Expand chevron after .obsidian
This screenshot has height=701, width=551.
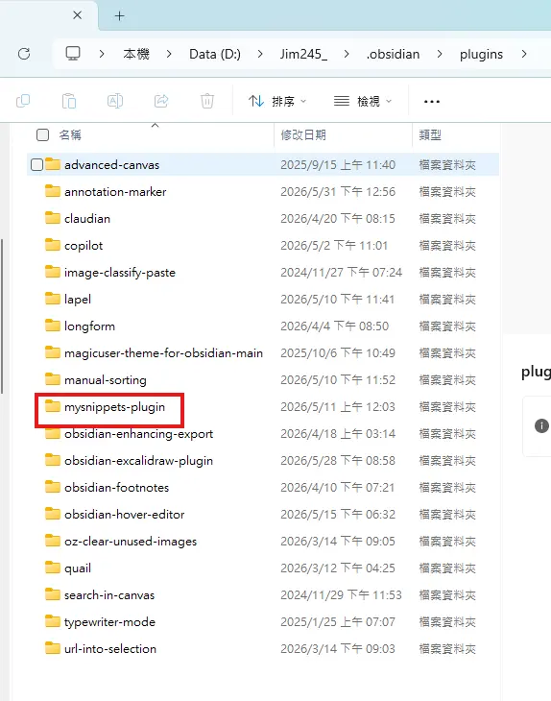point(440,54)
